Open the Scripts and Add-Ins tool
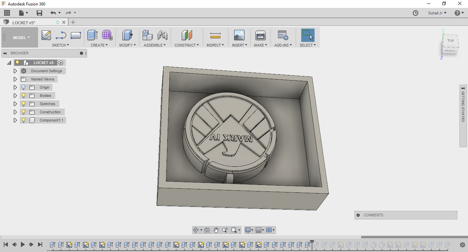 click(283, 35)
